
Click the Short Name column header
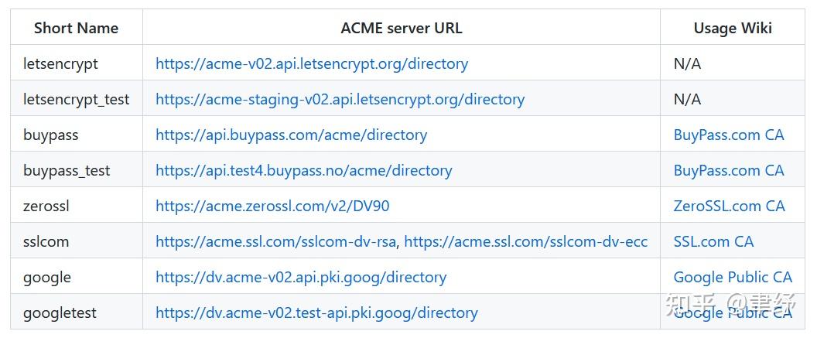click(76, 28)
